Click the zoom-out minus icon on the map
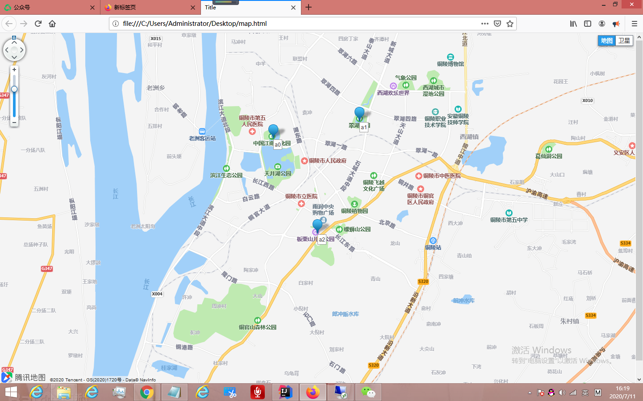The width and height of the screenshot is (643, 401). [14, 123]
